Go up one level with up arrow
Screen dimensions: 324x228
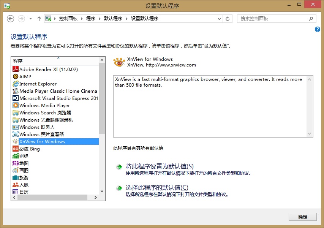[x=39, y=19]
